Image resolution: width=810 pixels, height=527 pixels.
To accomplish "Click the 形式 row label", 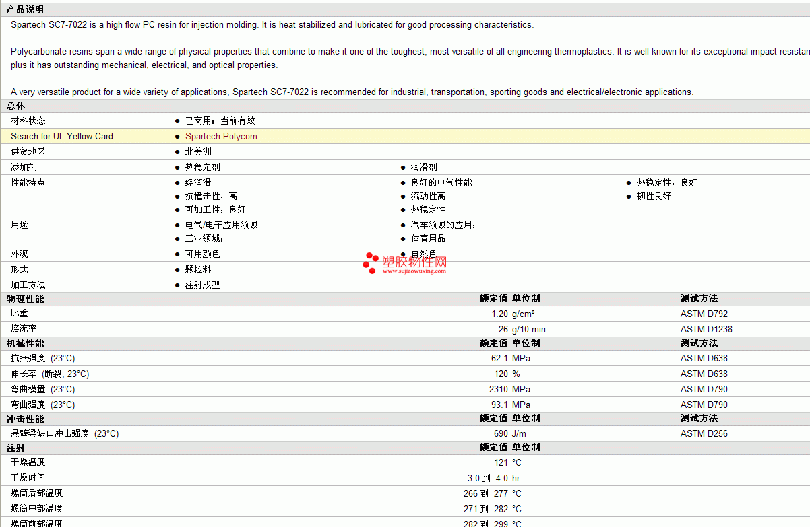I will tap(20, 269).
